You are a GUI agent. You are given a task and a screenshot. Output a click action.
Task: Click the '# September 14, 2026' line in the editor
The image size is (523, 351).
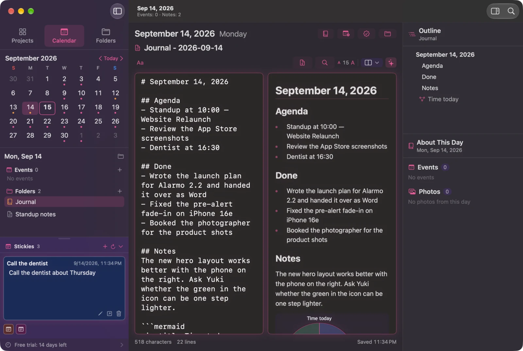(x=185, y=82)
